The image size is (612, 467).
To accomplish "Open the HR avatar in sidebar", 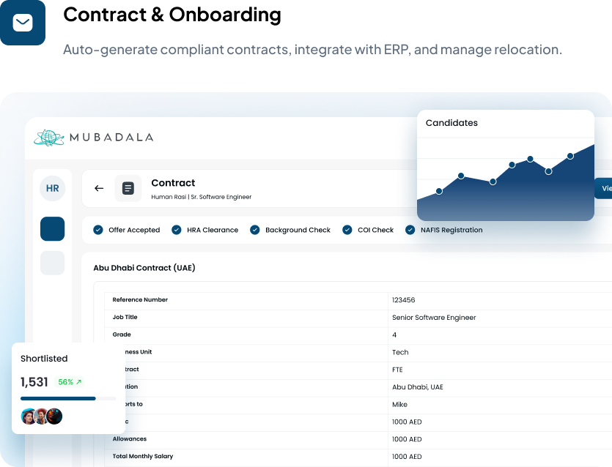I will coord(52,188).
